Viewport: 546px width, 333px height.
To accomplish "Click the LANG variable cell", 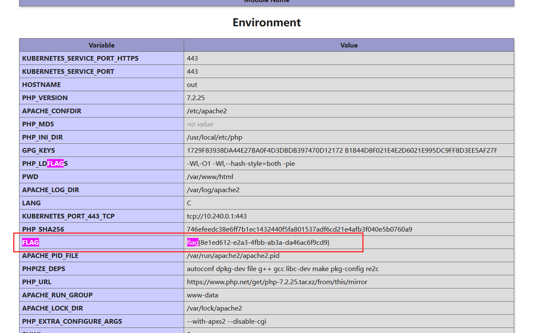I will 101,203.
